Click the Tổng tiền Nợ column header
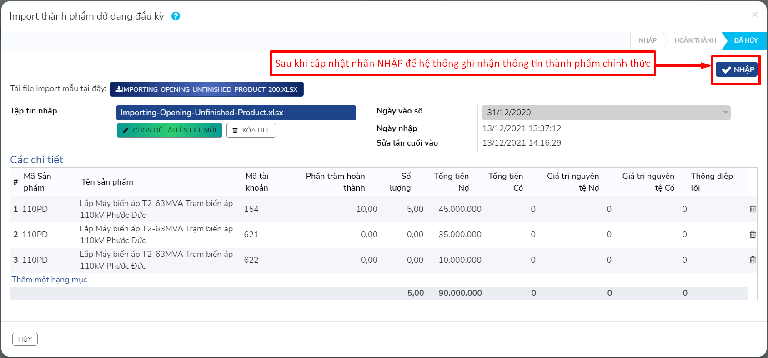The width and height of the screenshot is (768, 358). [x=451, y=182]
